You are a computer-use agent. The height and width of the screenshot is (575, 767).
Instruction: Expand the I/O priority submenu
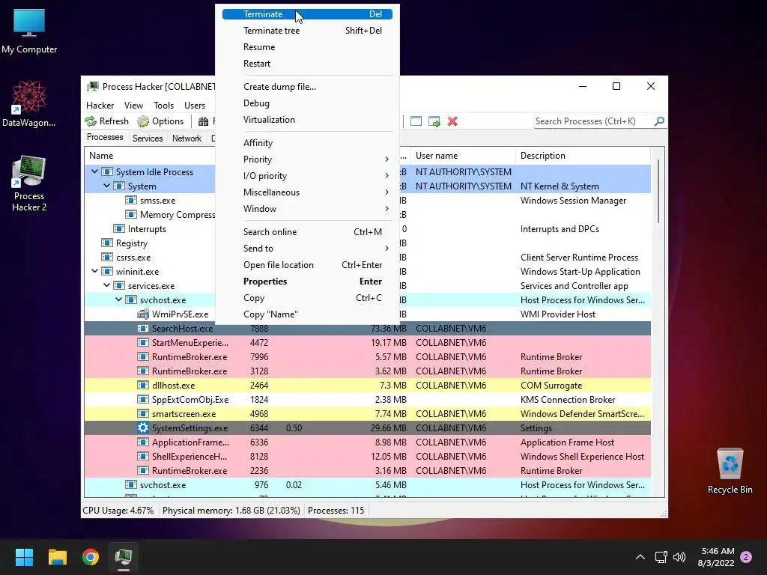[x=307, y=176]
